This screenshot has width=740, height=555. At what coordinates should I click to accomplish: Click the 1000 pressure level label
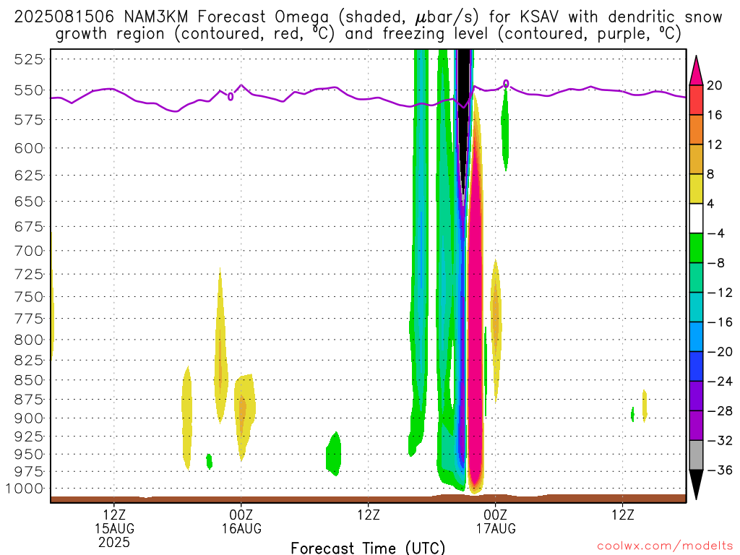point(25,489)
